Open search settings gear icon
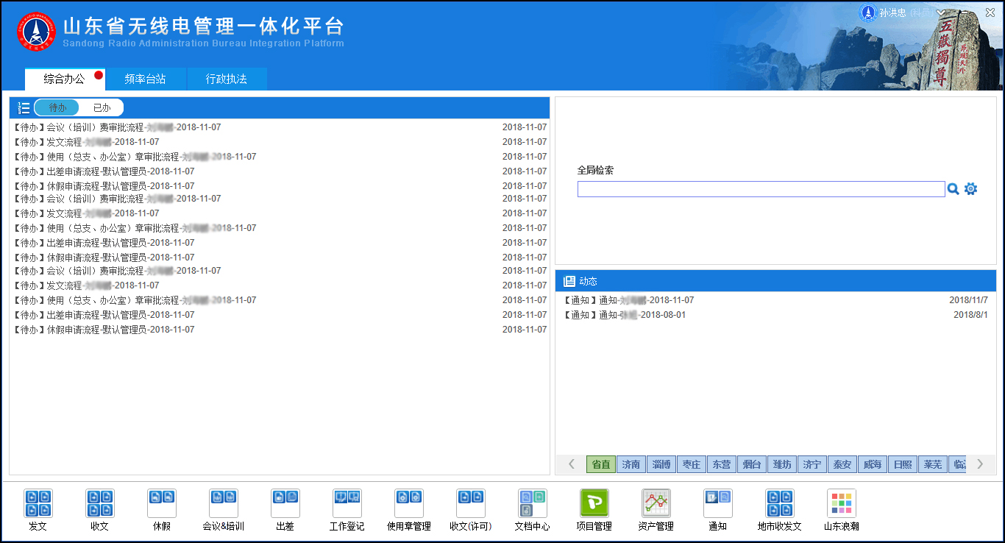 [970, 189]
